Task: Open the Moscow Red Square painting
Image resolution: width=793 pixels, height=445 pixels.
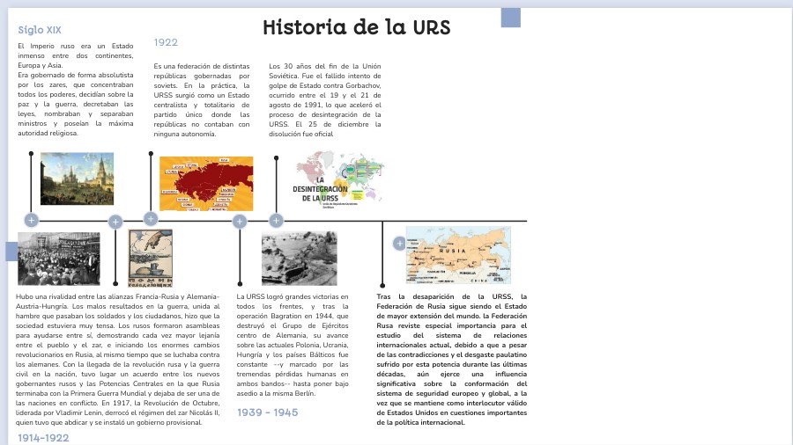Action: pos(78,179)
